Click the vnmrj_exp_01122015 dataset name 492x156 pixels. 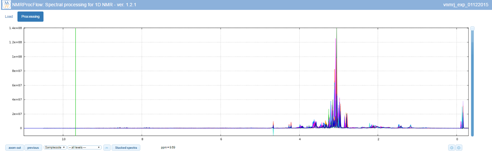pos(466,5)
